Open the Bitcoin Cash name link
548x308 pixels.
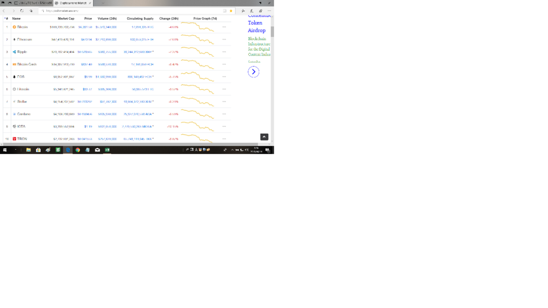tap(27, 64)
